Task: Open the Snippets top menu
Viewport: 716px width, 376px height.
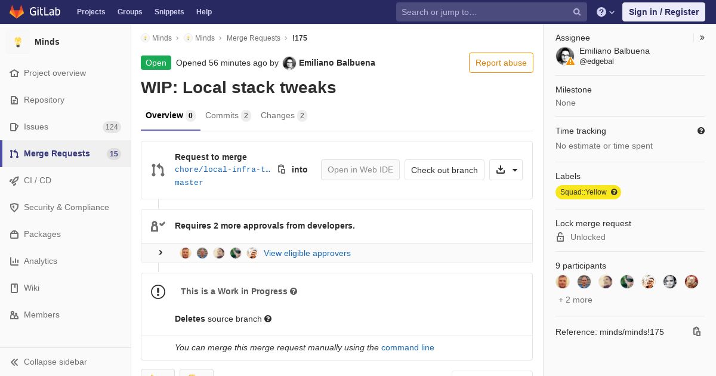Action: 169,12
